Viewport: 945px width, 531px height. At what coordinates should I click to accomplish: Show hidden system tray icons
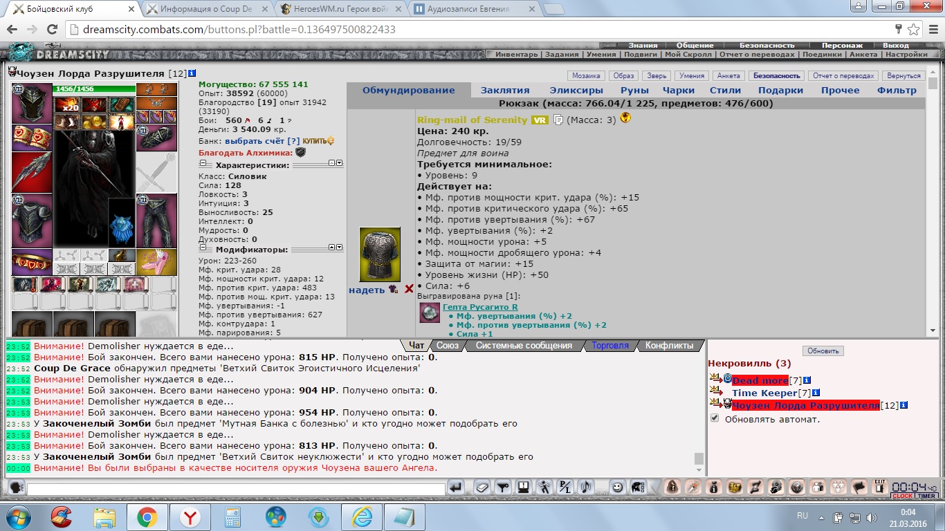coord(820,516)
